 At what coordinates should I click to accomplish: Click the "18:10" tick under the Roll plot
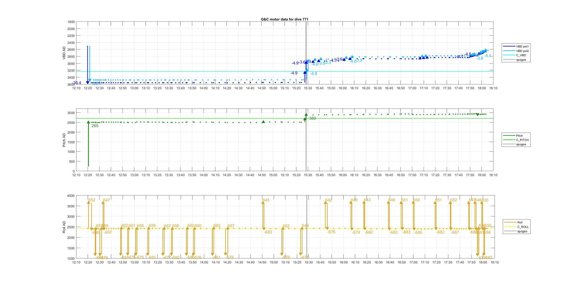494,262
